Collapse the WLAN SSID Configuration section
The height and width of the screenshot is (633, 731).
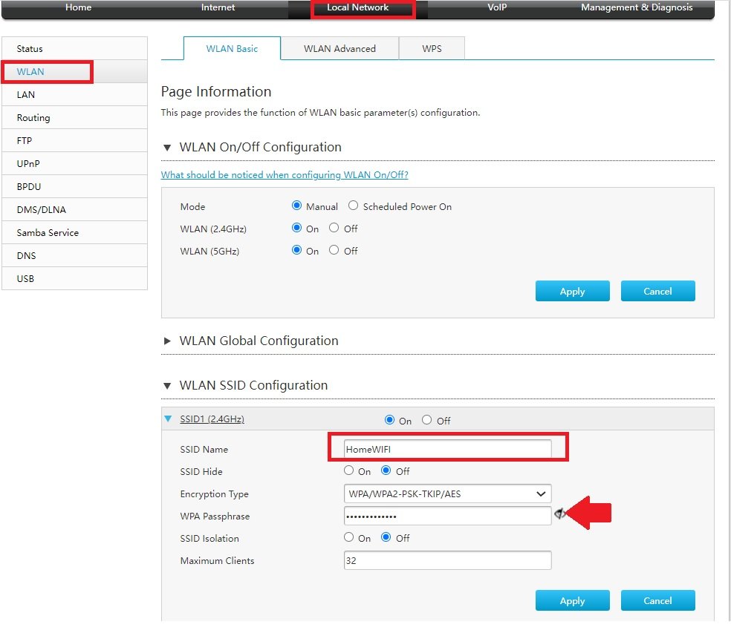click(167, 386)
